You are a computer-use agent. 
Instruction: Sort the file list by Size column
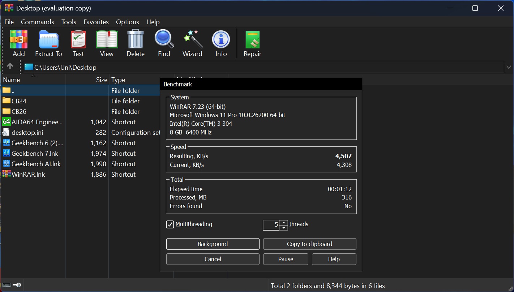[x=87, y=80]
